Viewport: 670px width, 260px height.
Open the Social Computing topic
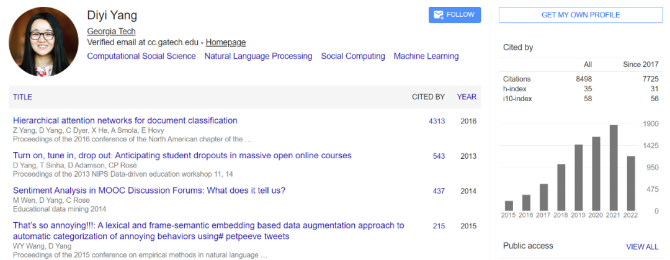pyautogui.click(x=353, y=56)
